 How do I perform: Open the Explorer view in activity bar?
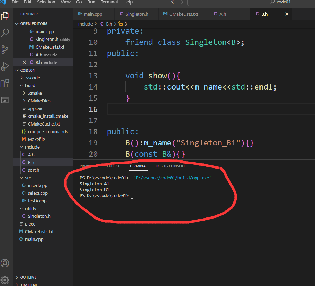[x=5, y=16]
